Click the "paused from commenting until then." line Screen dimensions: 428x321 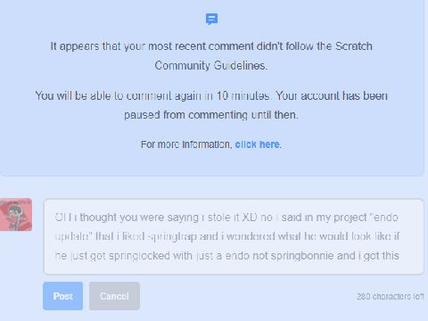point(211,115)
